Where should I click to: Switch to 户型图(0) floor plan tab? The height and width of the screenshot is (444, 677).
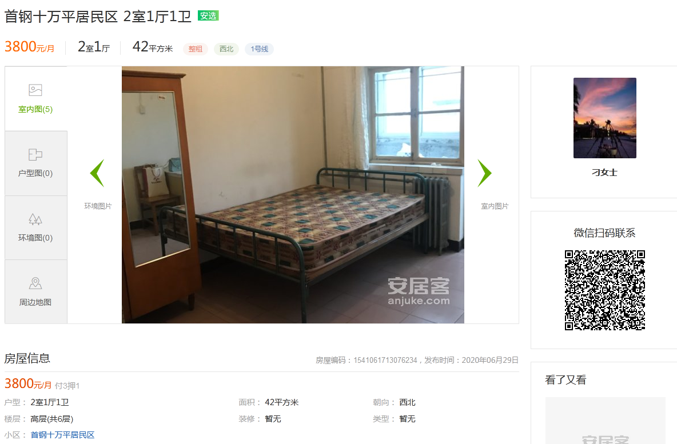coord(36,163)
